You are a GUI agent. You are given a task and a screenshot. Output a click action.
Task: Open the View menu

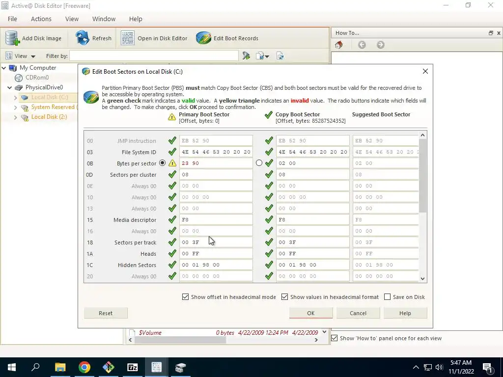pyautogui.click(x=72, y=19)
